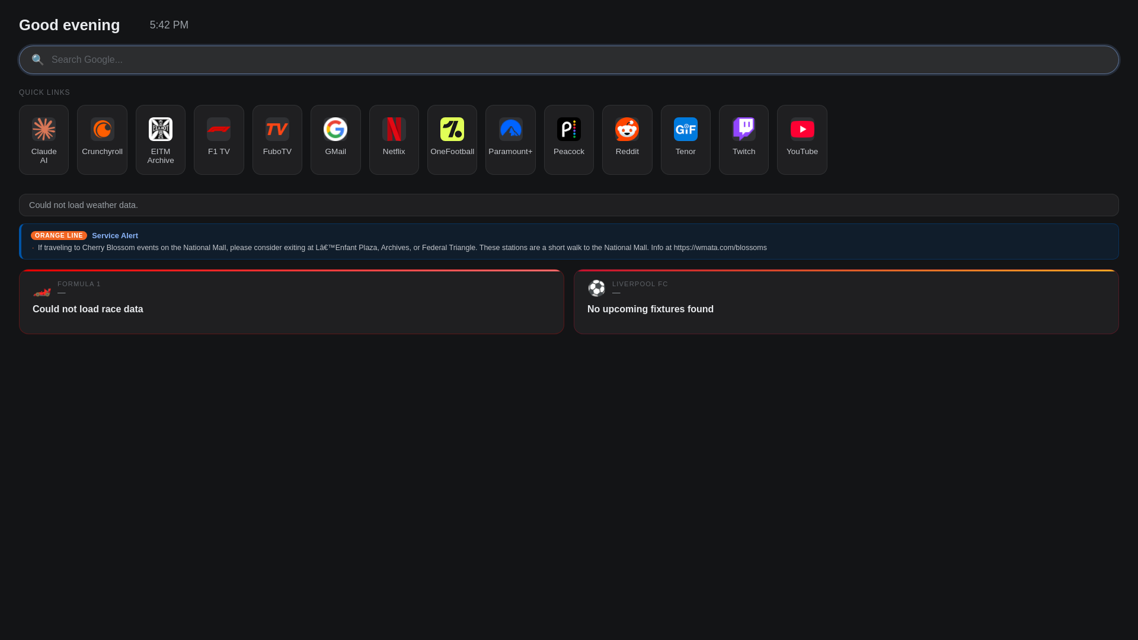Screen dimensions: 1138x640
Task: Open the YouTube icon
Action: tap(803, 129)
